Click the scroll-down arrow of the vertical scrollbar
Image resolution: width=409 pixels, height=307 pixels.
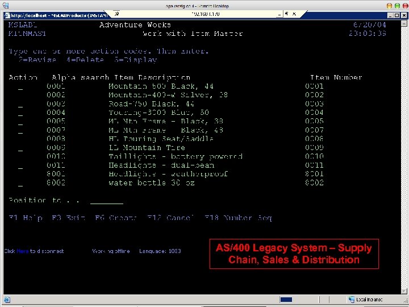pos(404,291)
